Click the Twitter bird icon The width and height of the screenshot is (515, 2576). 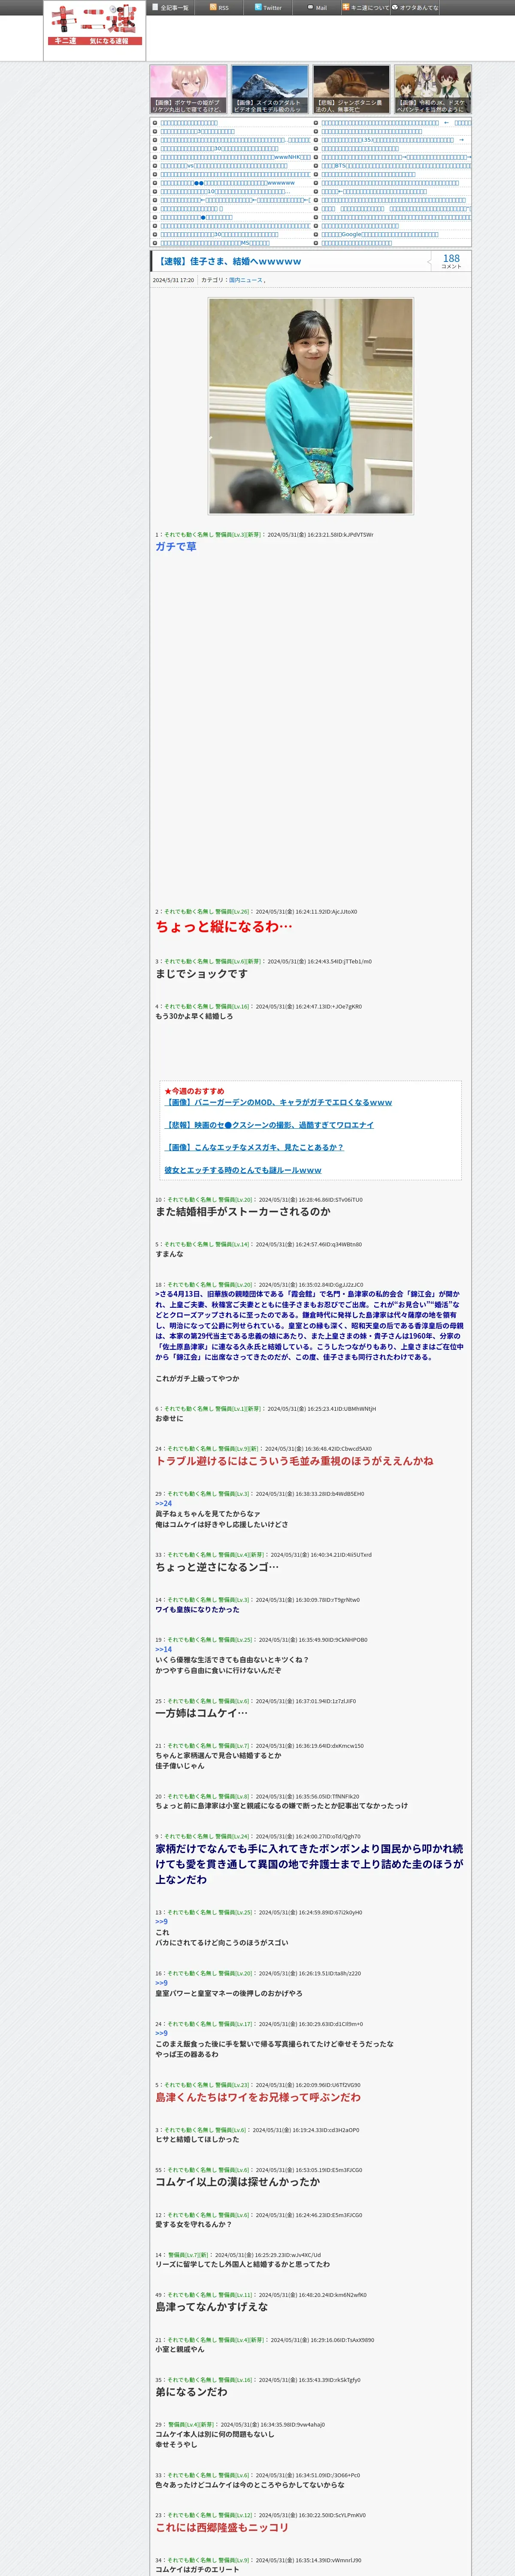(x=258, y=7)
